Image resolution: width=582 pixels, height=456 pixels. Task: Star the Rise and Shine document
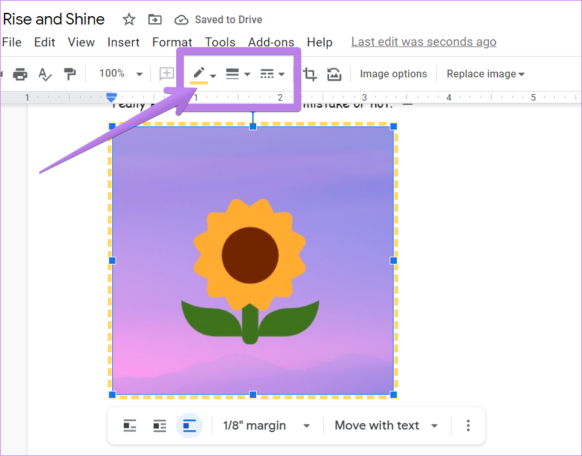(x=129, y=19)
